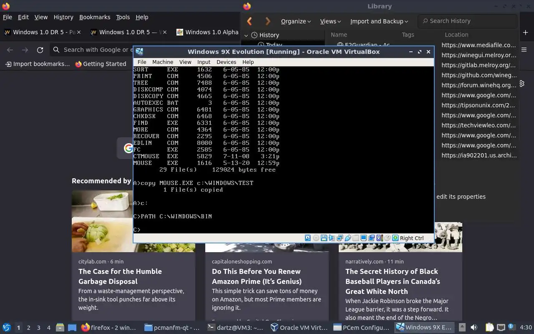Reload the page in Firefox
The image size is (534, 334).
click(x=40, y=50)
